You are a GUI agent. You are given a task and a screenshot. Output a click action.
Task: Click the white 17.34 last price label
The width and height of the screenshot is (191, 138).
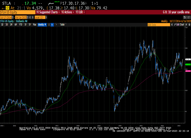[188, 59]
